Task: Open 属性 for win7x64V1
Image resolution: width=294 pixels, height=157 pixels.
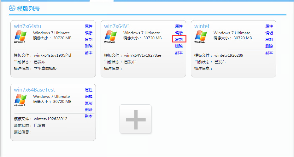Action: pyautogui.click(x=179, y=26)
